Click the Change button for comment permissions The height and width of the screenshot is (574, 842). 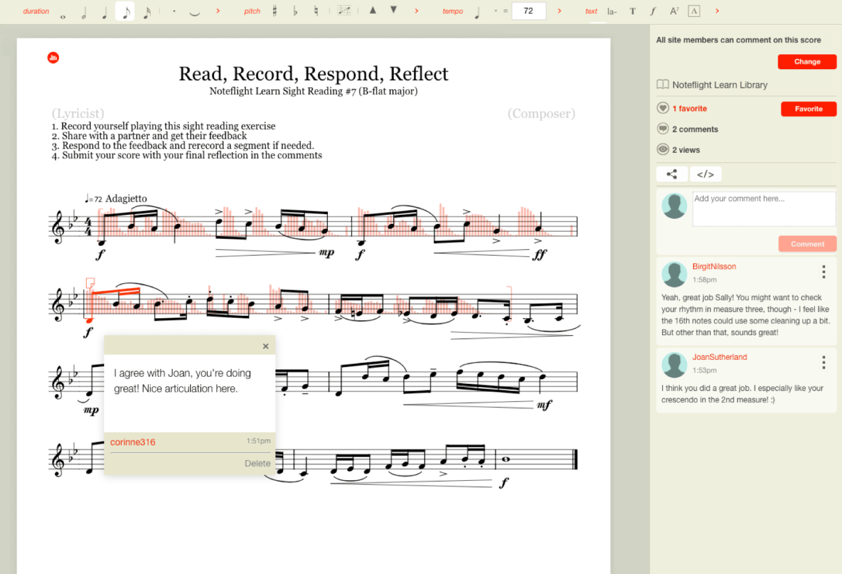807,61
